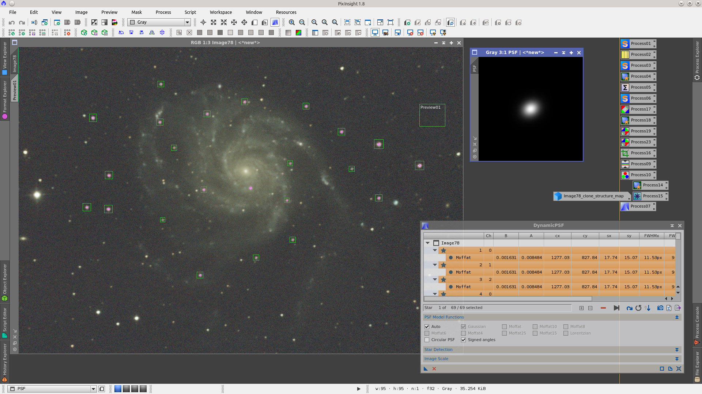
Task: Open the Gray channel dropdown
Action: coord(187,22)
